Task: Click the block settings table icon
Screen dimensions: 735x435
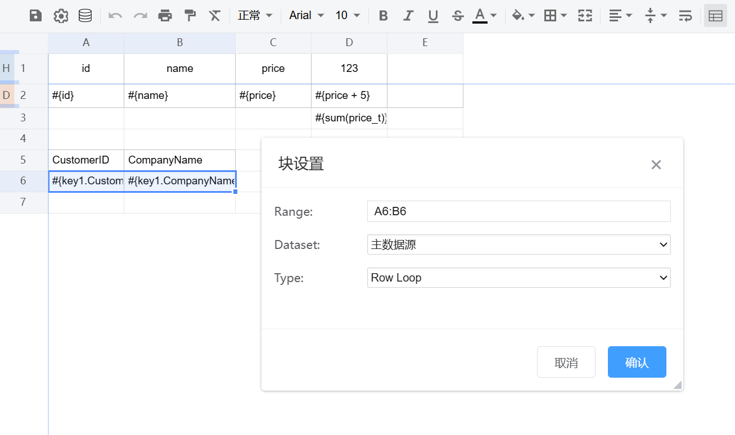Action: (x=715, y=16)
